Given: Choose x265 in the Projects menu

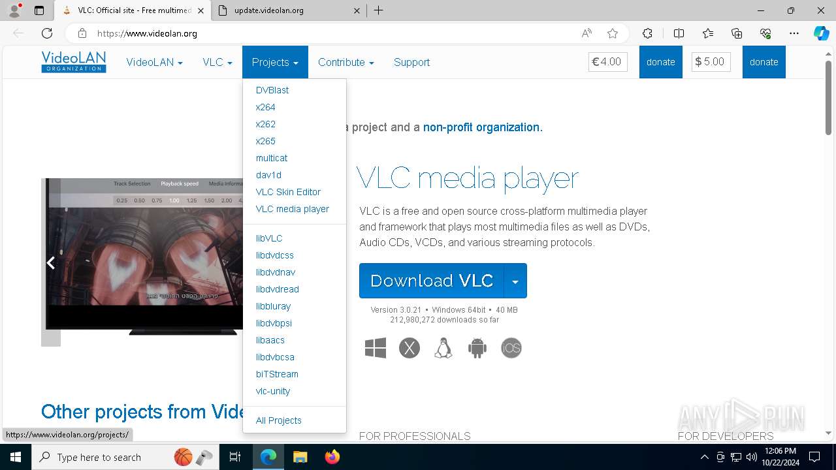Looking at the screenshot, I should point(266,141).
